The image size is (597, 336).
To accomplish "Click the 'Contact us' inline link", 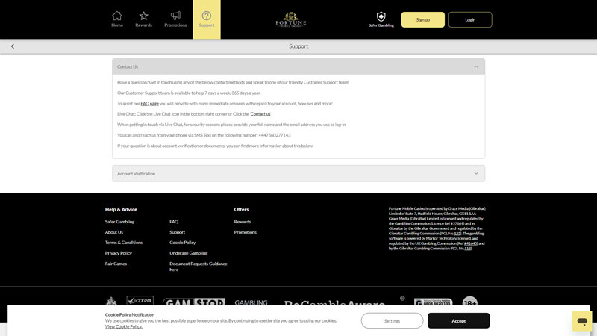I will pyautogui.click(x=260, y=114).
